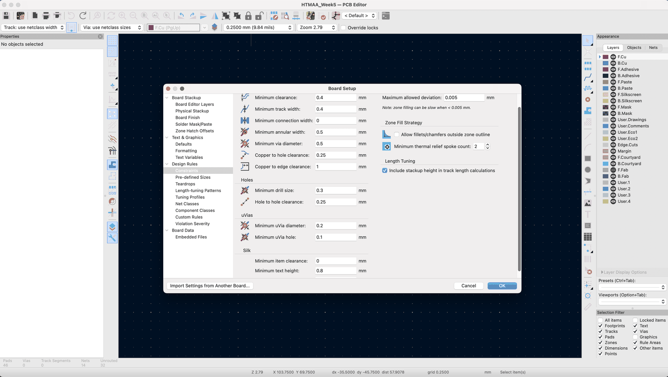
Task: Click the B.Cu layer color swatch
Action: pyautogui.click(x=605, y=63)
